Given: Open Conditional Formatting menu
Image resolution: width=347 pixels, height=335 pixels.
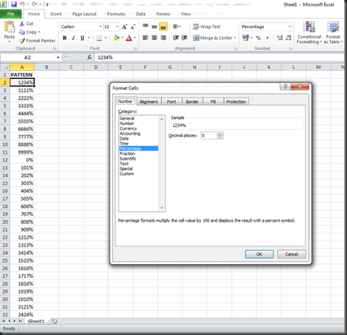Looking at the screenshot, I should point(309,32).
